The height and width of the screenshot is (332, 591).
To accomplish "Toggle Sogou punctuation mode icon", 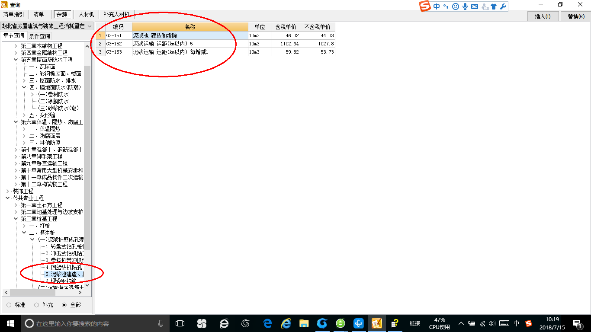I will (446, 6).
